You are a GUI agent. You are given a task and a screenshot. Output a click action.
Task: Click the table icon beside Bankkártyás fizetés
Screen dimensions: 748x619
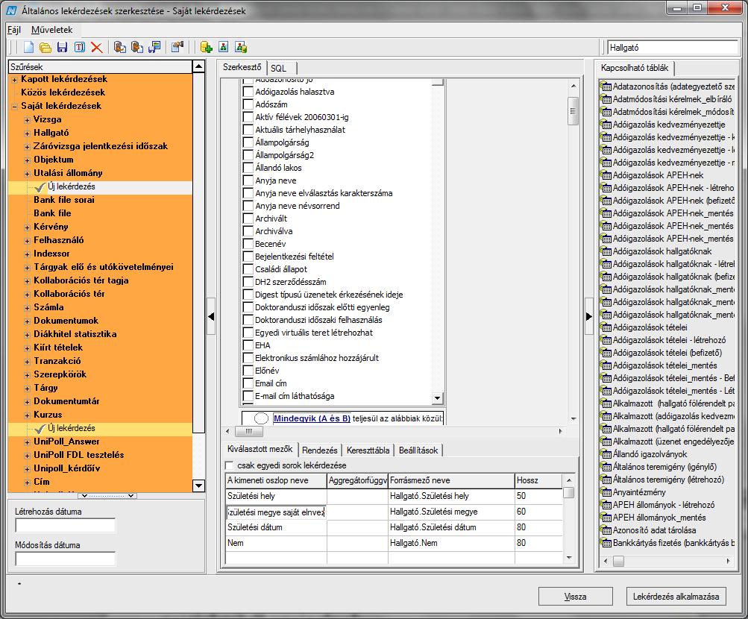coord(606,543)
